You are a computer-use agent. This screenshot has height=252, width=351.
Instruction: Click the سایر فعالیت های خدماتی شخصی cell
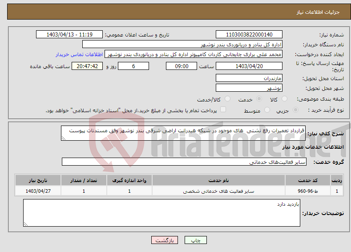pyautogui.click(x=218, y=191)
